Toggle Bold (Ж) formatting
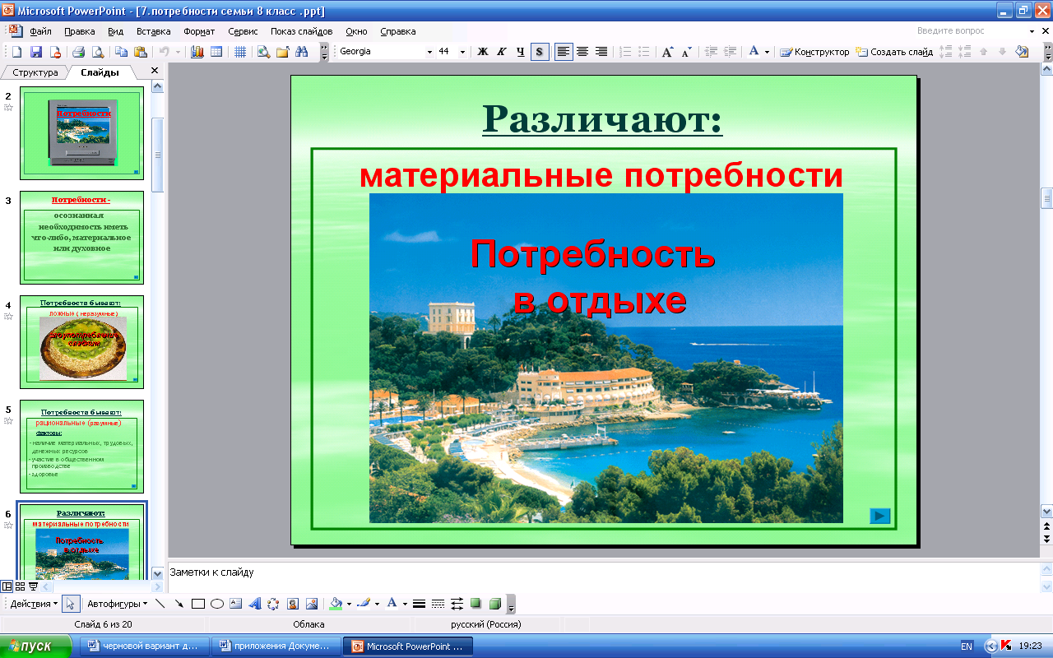 pos(483,52)
